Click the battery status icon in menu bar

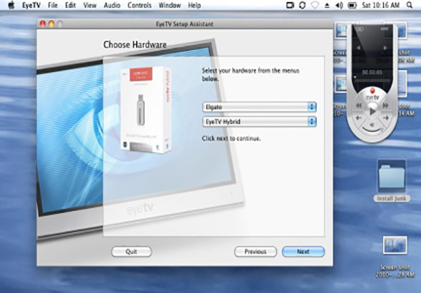click(352, 5)
